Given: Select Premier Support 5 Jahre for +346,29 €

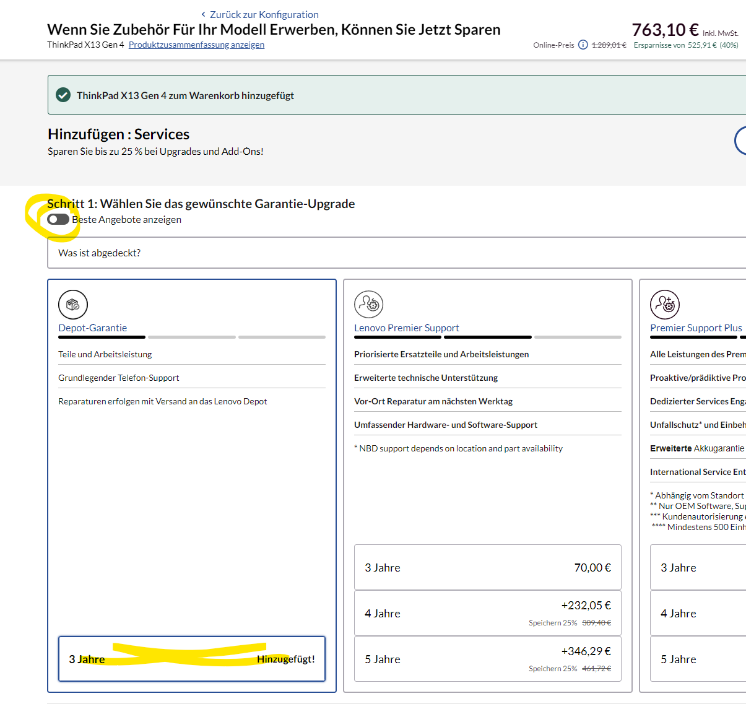Looking at the screenshot, I should click(x=488, y=659).
